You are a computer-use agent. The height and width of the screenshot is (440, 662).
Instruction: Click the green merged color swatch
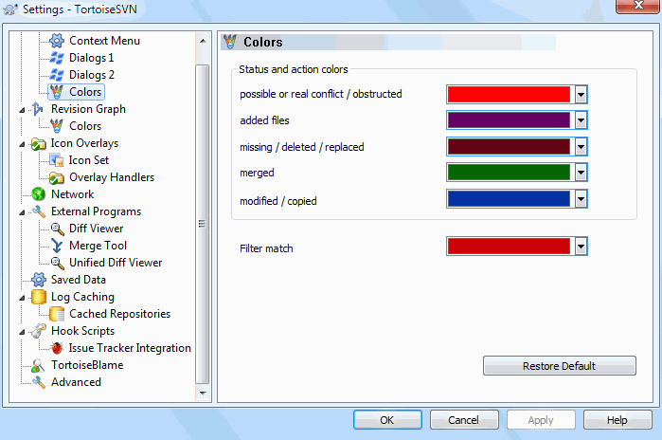click(509, 173)
